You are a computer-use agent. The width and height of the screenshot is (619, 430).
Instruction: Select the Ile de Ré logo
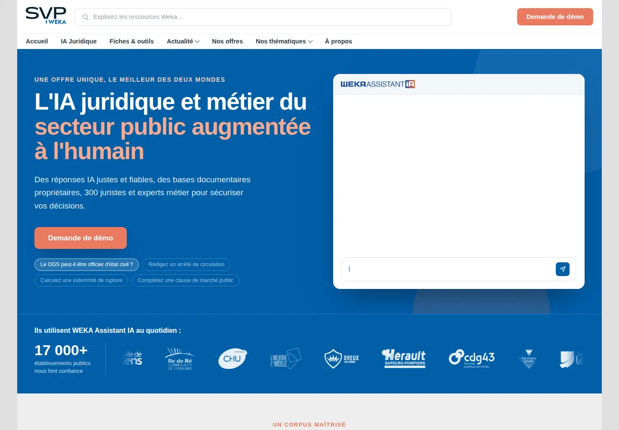pyautogui.click(x=180, y=359)
